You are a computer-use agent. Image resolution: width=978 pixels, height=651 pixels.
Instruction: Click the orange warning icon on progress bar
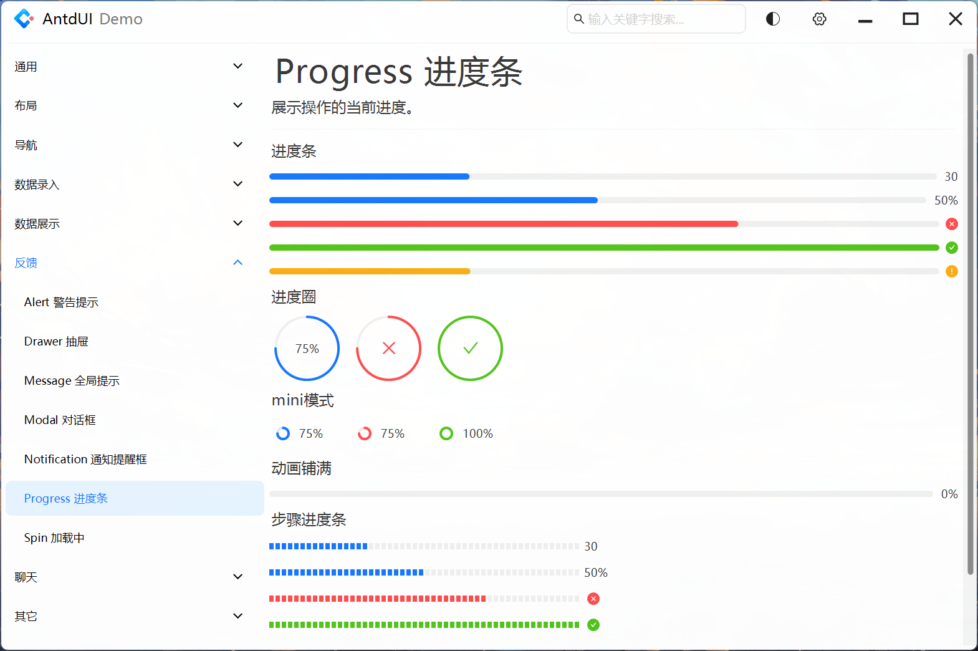(951, 271)
